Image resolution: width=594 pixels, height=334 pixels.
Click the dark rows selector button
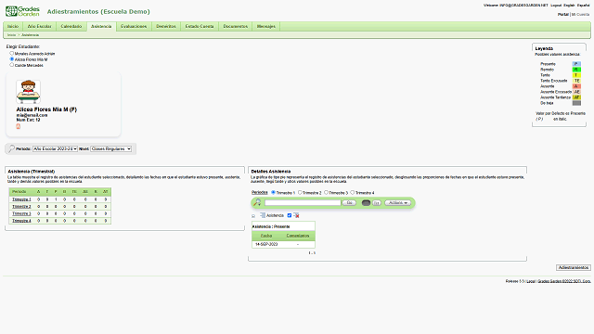[x=366, y=203]
